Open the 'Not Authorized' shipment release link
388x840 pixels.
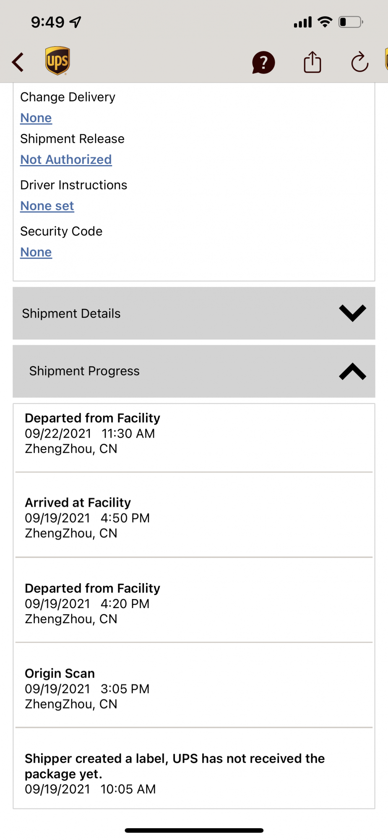(x=66, y=160)
